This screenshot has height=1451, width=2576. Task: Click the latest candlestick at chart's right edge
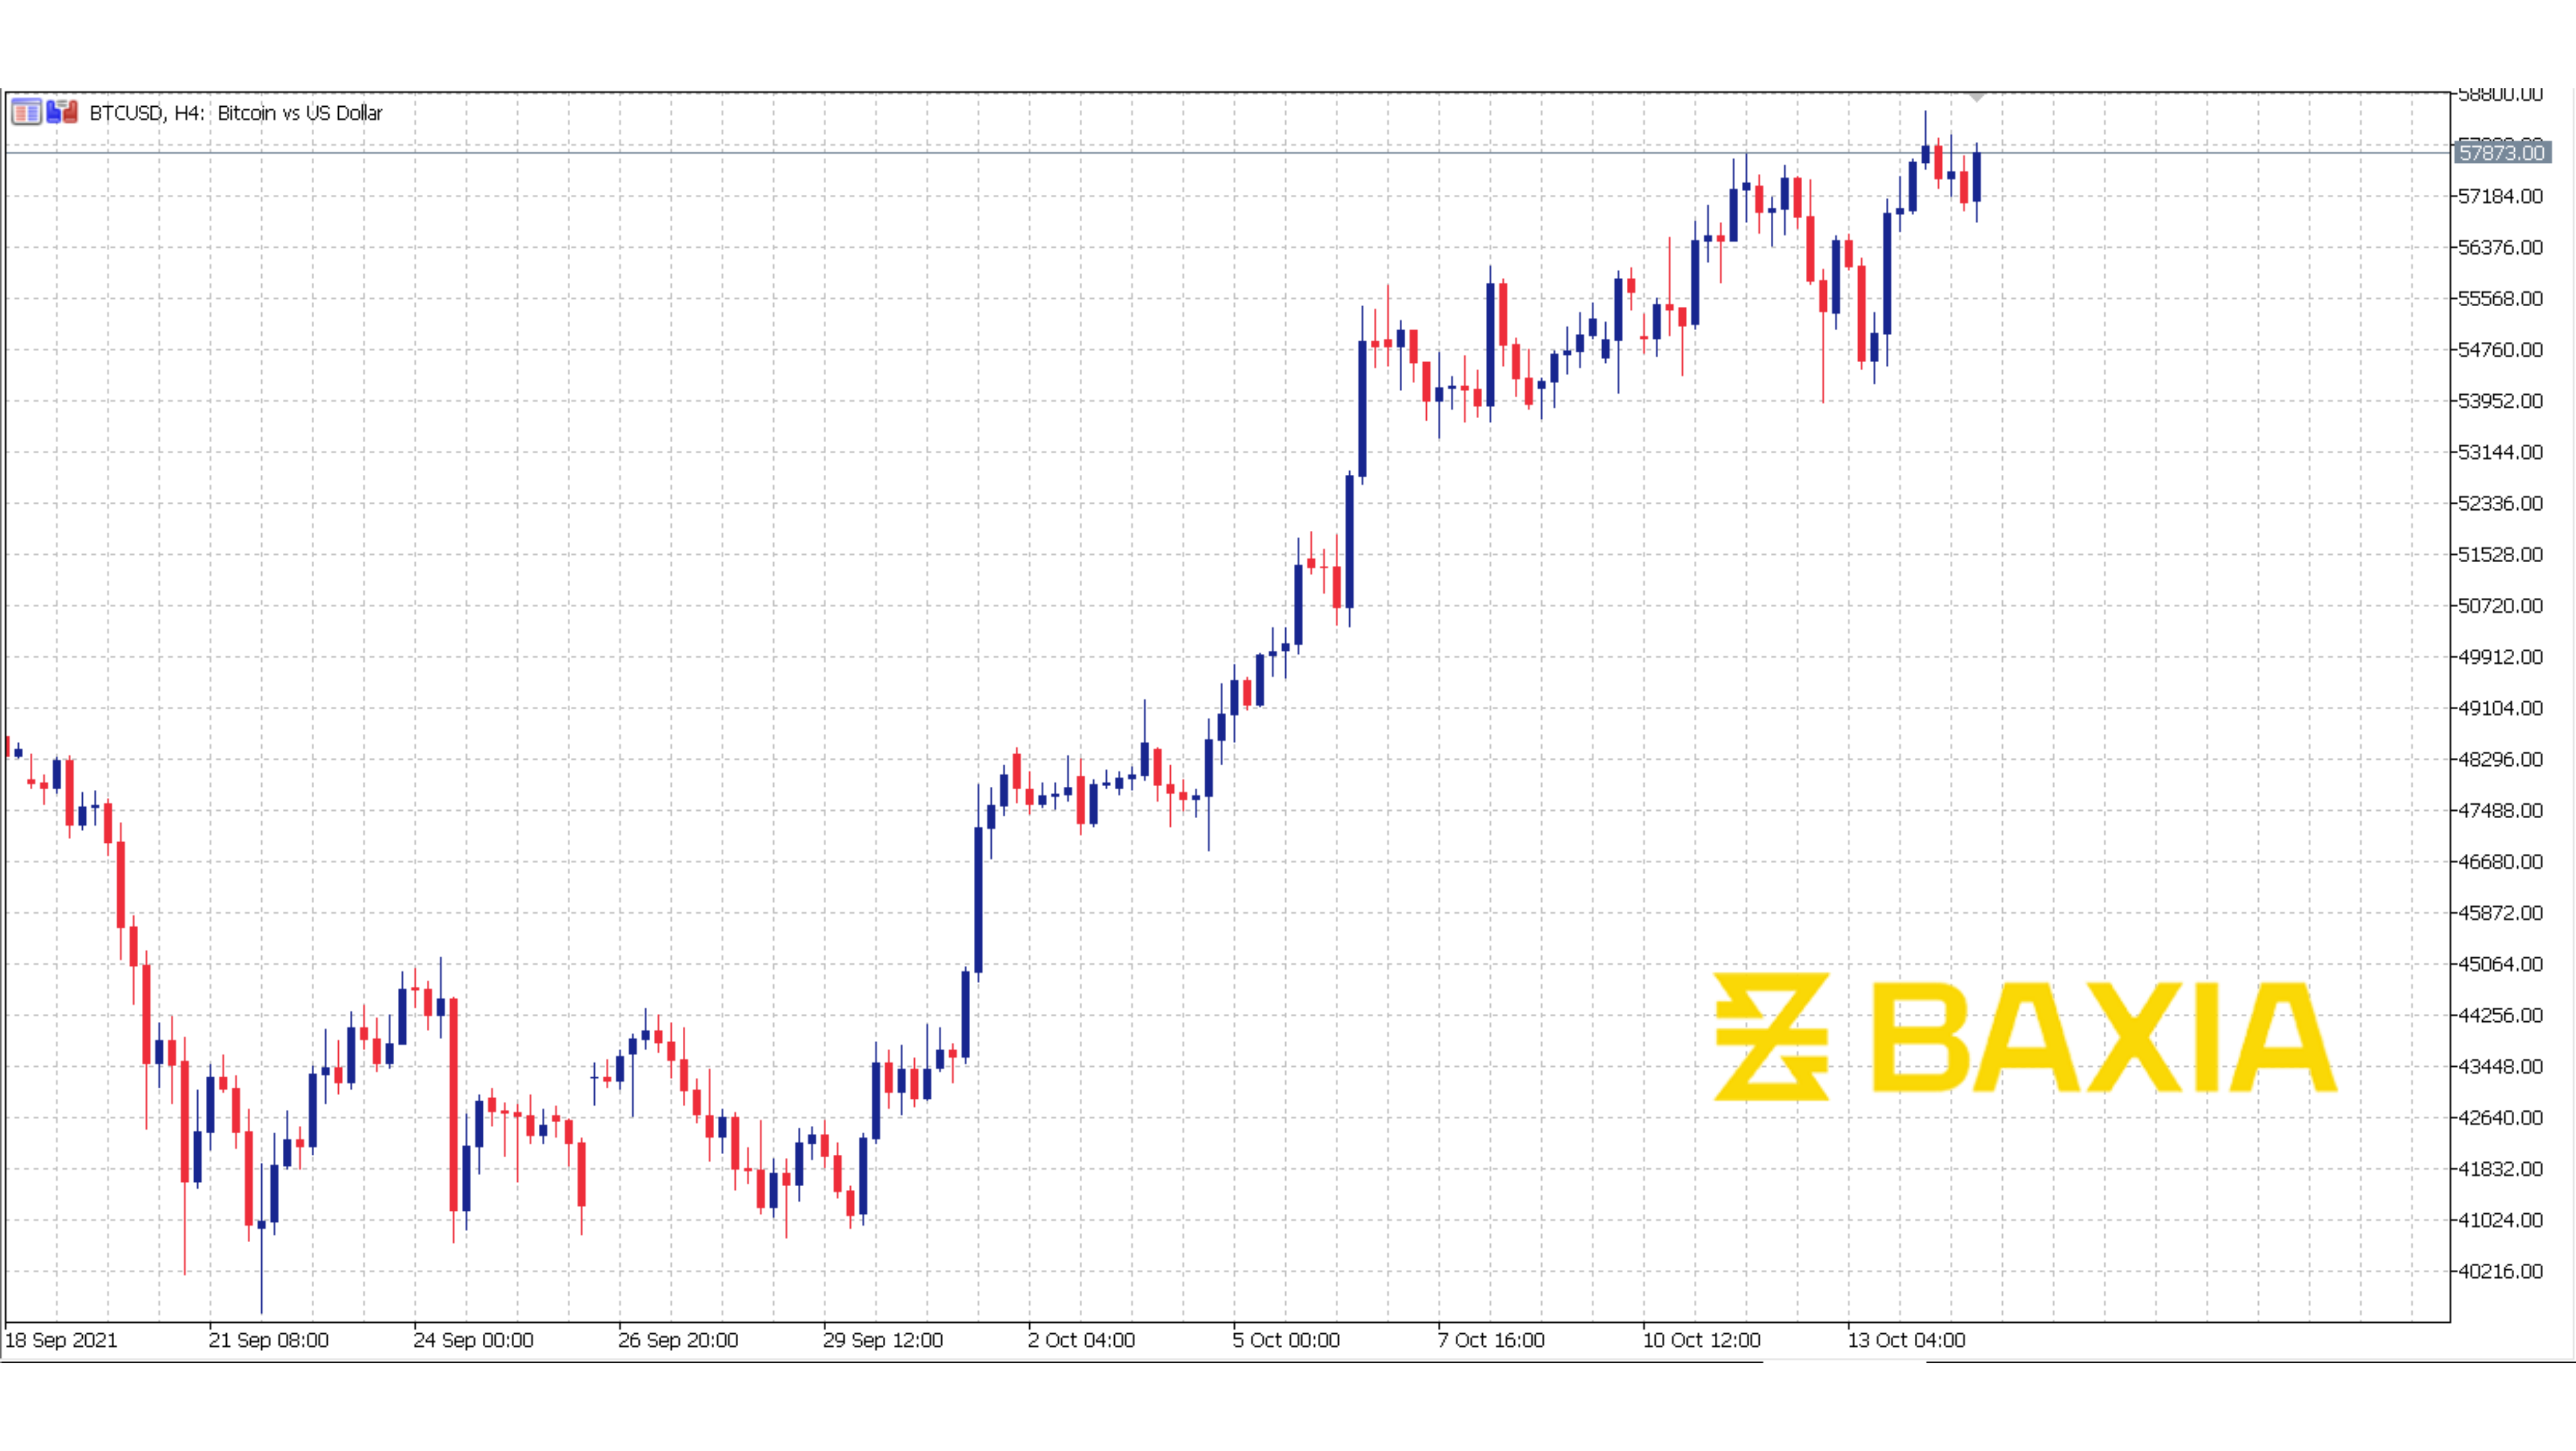(x=1976, y=177)
